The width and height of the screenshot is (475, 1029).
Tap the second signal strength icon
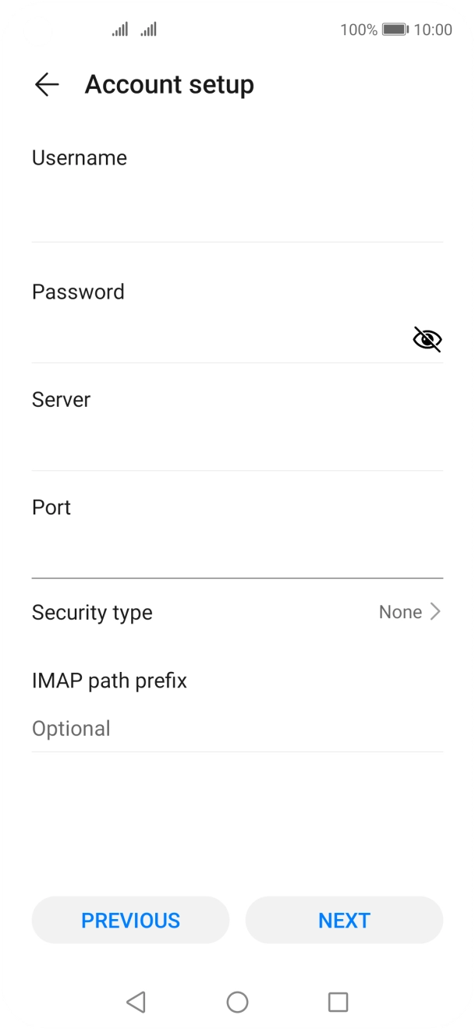click(148, 30)
